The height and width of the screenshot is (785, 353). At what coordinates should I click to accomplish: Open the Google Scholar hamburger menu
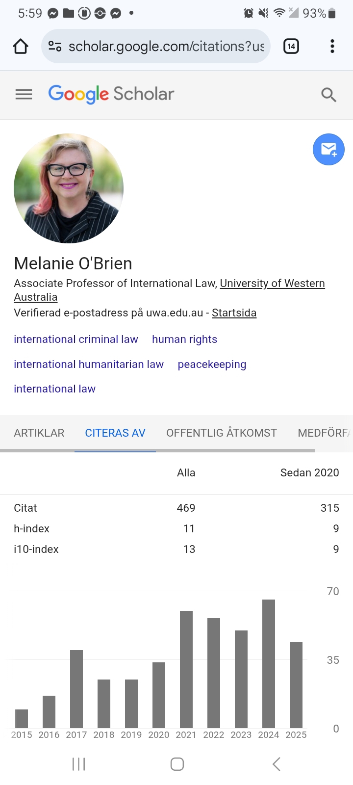[24, 94]
